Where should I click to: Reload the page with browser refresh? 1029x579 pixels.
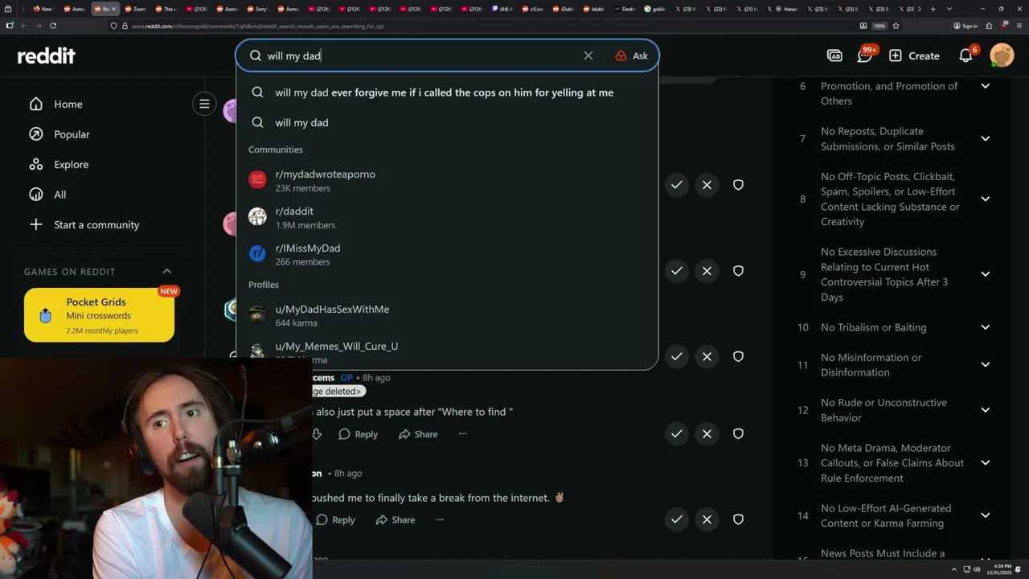[53, 26]
